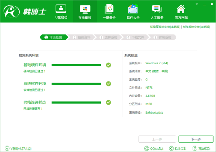The image size is (216, 152).
Task: Open the 软件大全 section
Action: click(x=133, y=12)
